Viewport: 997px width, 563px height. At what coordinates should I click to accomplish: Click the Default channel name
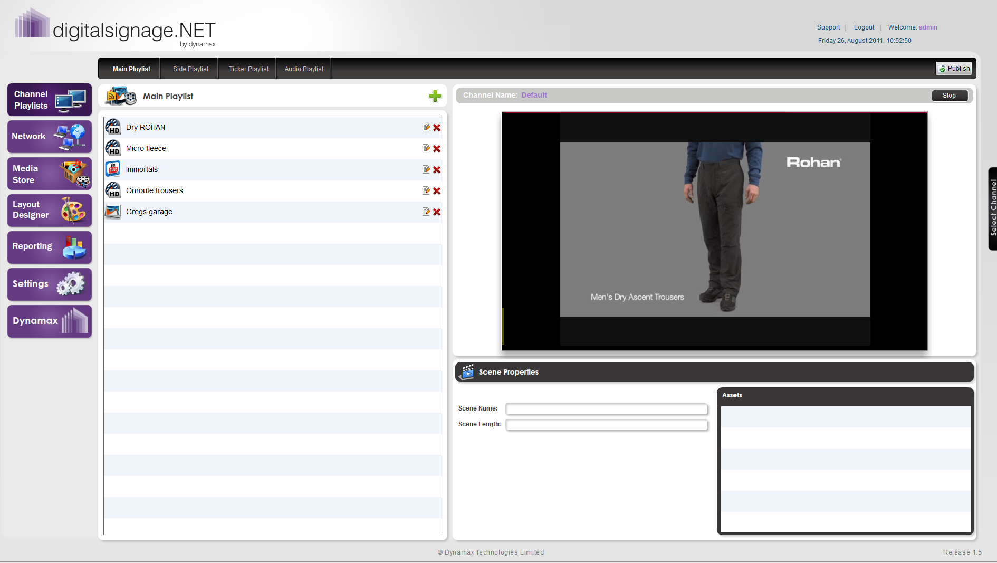534,95
